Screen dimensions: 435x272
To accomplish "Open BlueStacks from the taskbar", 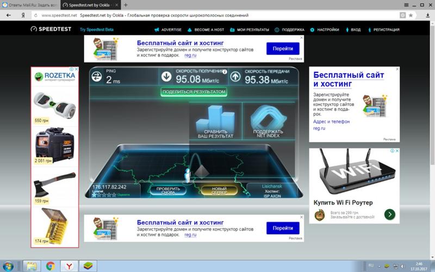I will tap(88, 266).
